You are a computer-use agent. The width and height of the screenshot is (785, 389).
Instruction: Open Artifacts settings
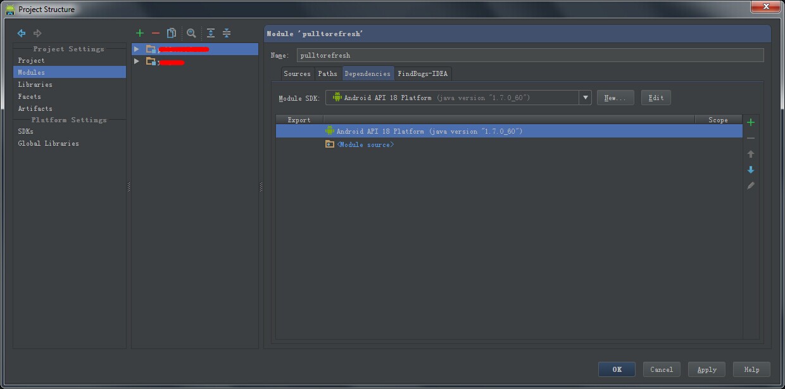(35, 108)
